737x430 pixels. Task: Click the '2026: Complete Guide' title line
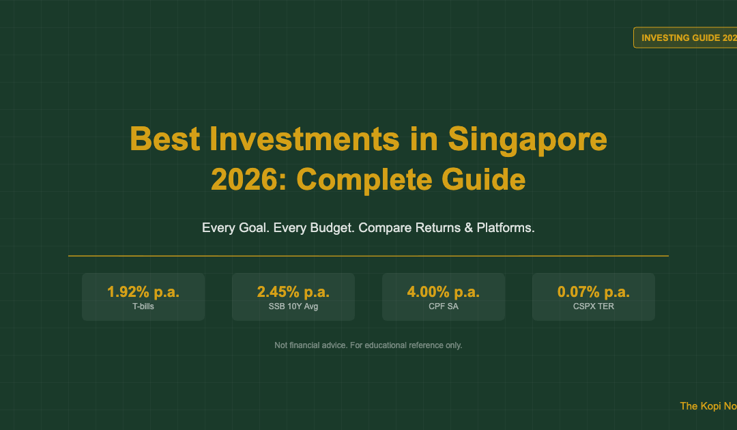tap(368, 180)
